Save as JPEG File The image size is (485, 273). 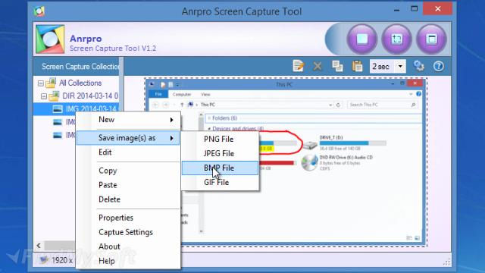[x=220, y=153]
